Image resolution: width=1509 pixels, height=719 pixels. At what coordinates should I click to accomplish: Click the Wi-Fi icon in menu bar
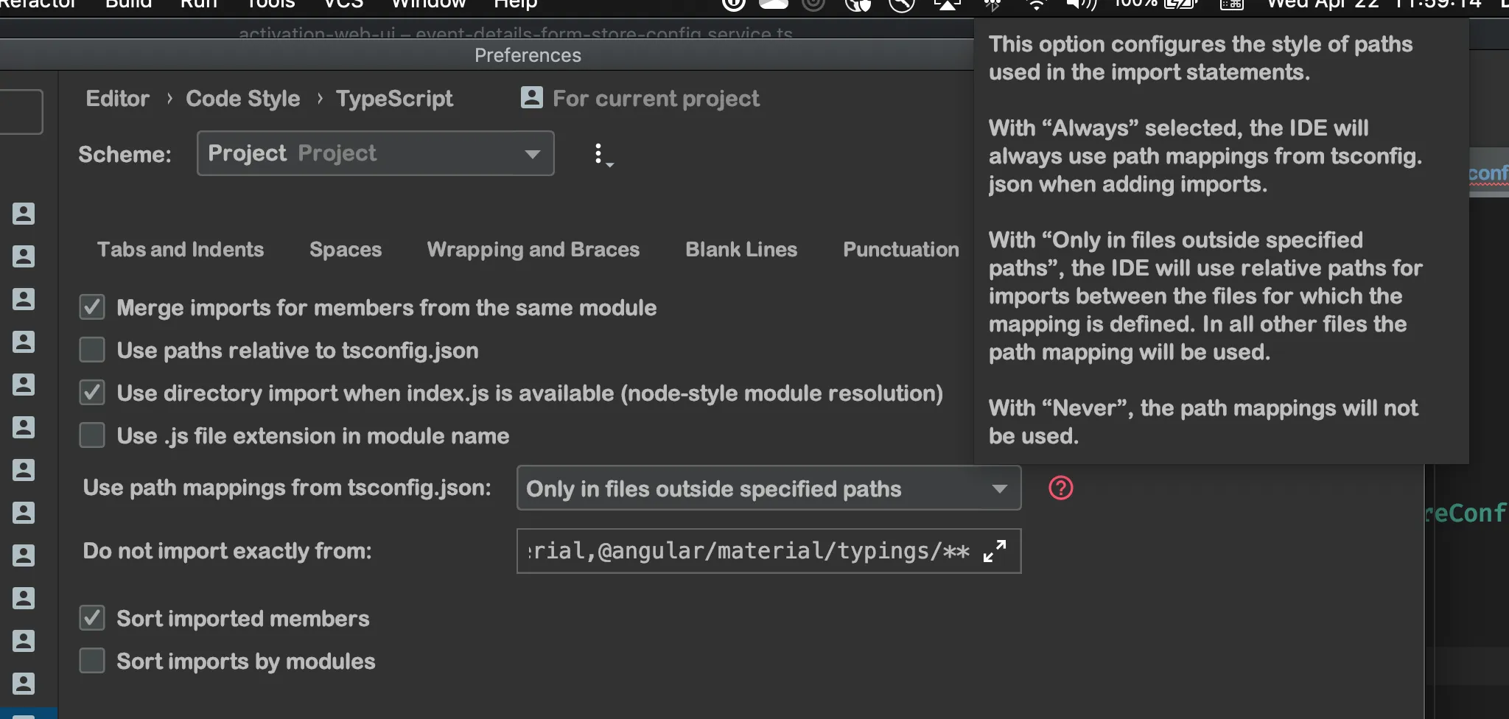click(1035, 4)
